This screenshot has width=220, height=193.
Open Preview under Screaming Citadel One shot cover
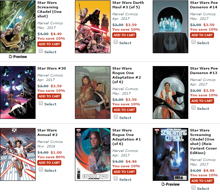tap(18, 57)
